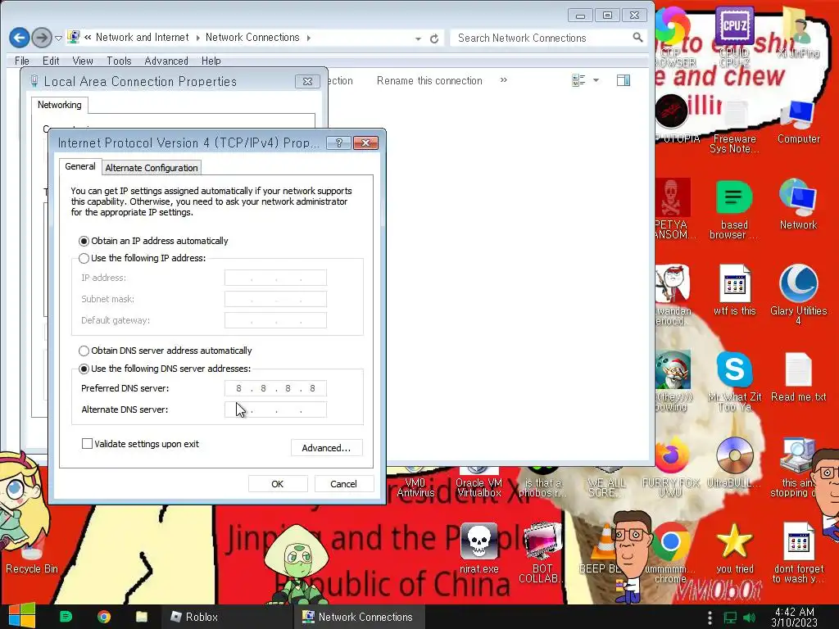Open Windows Start button
Screen dimensions: 839x629
(21, 616)
